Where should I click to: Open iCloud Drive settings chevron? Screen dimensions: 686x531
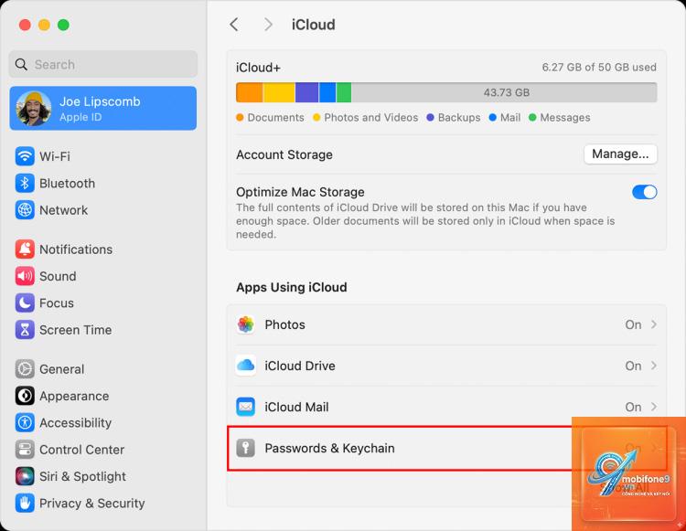click(x=654, y=366)
